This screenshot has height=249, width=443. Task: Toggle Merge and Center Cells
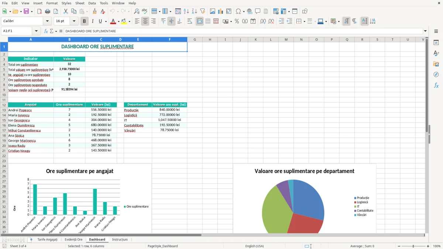200,21
